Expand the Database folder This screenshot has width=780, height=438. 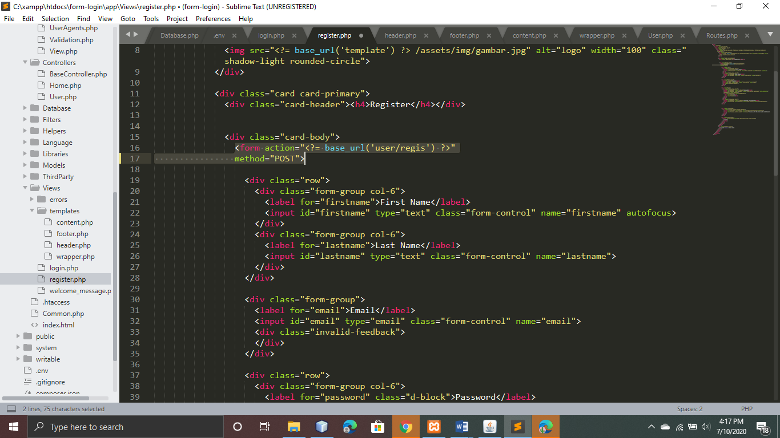point(25,108)
